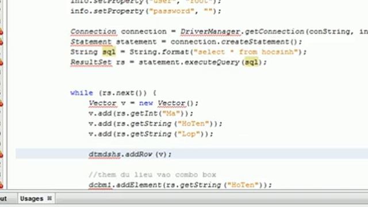
Task: Click createStatement method call
Action: click(x=255, y=42)
